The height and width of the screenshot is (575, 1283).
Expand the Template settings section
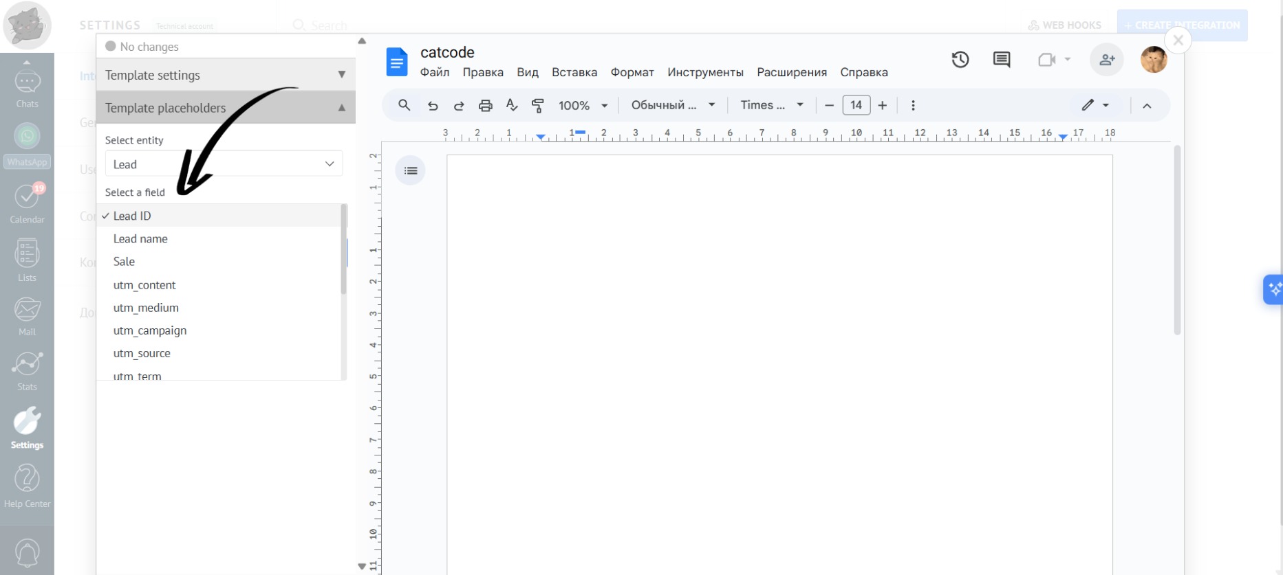tap(226, 75)
